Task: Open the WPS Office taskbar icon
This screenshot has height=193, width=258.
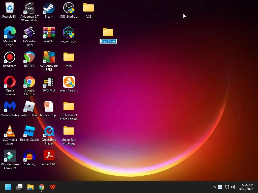Action: tap(53, 187)
